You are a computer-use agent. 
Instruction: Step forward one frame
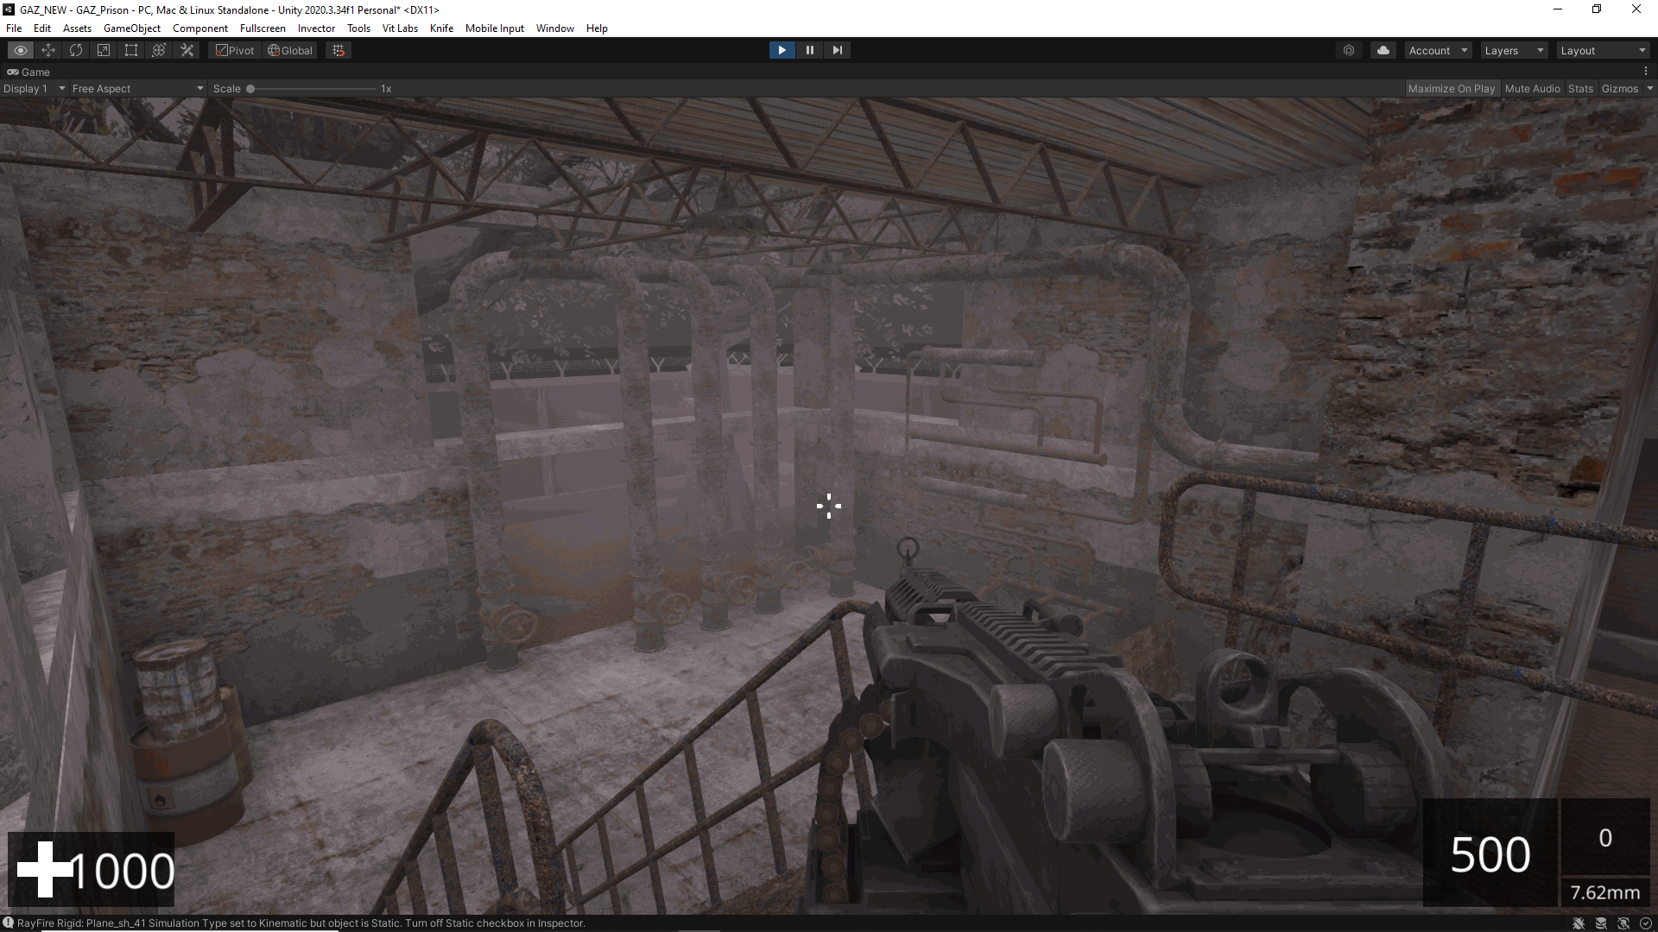(837, 50)
